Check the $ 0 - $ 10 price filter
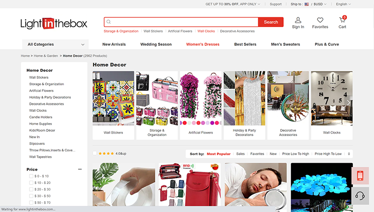 point(31,176)
